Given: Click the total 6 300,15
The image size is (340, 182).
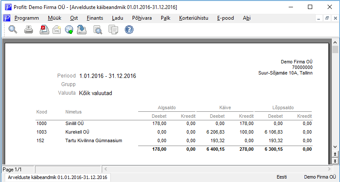Looking at the screenshot, I should coord(274,149).
